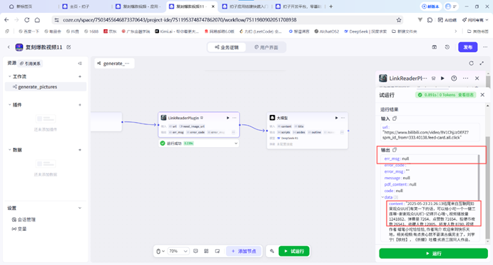
Task: Click the green 试运行 button
Action: click(x=294, y=251)
